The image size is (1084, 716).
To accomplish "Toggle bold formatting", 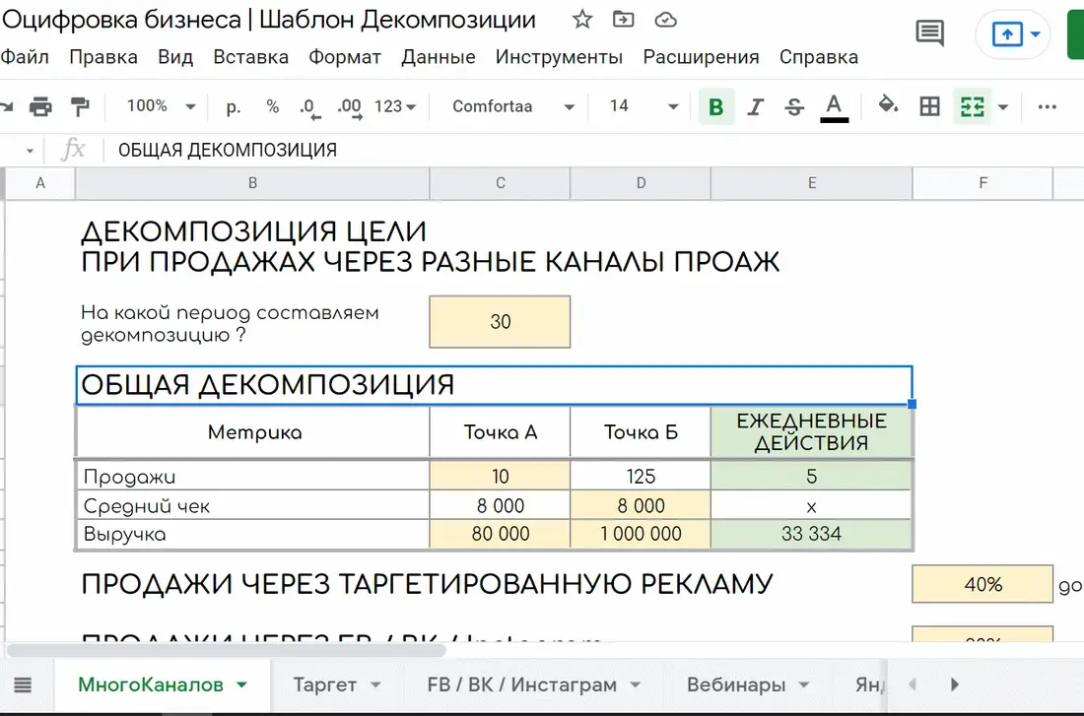I will tap(715, 106).
